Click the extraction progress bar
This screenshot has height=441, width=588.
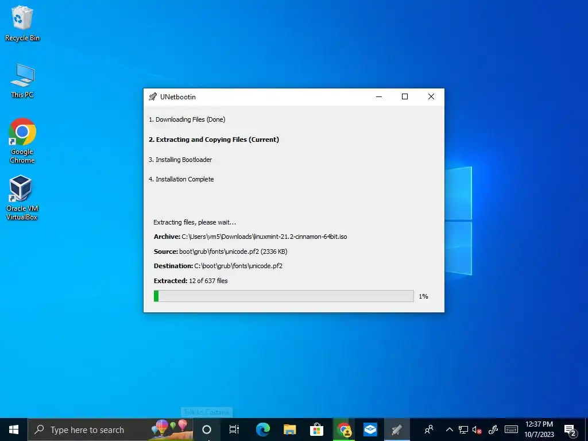284,296
